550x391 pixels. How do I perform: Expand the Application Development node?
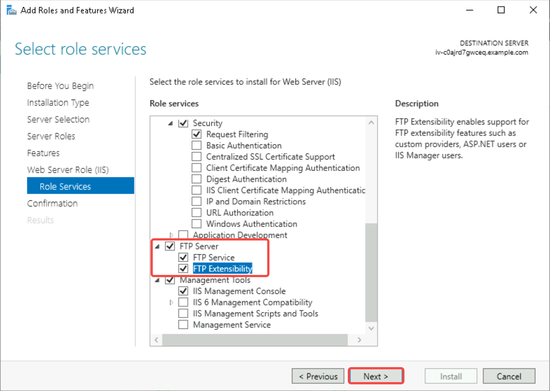coord(171,235)
